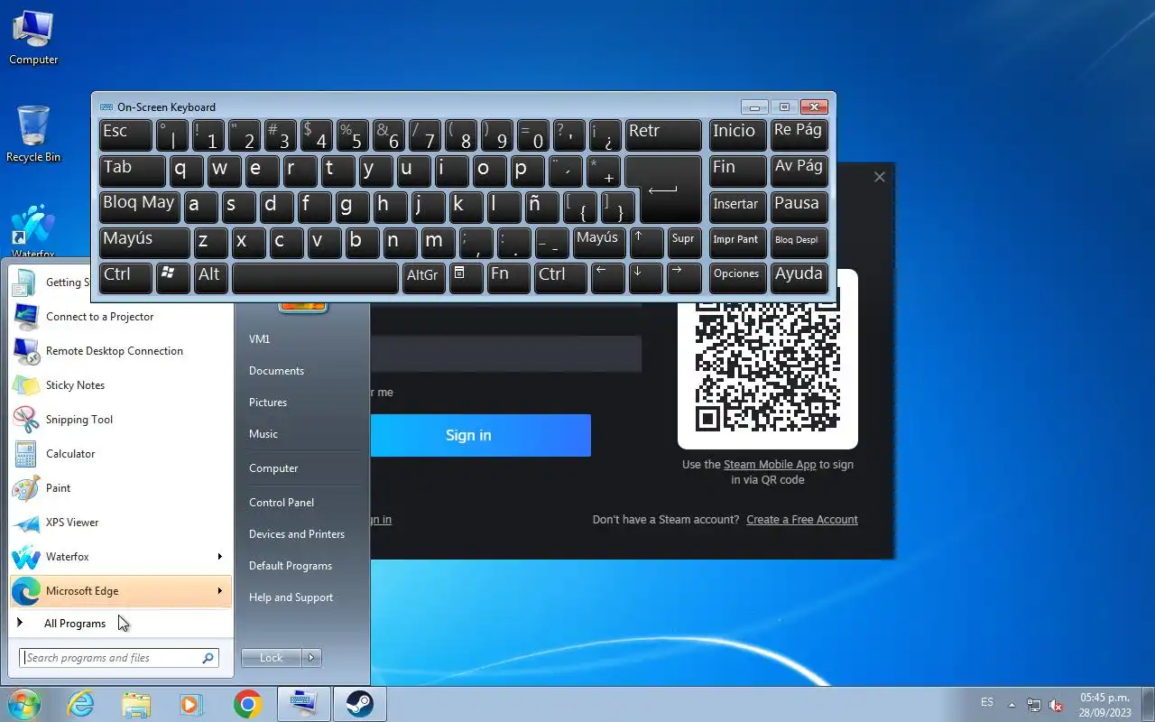Click the space bar key
Screen dimensions: 1155x722
coord(315,278)
